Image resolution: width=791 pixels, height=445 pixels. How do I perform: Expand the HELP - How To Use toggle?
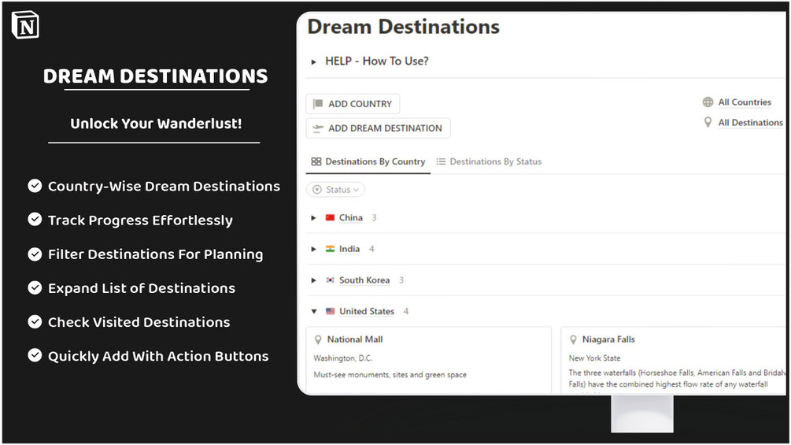(314, 61)
